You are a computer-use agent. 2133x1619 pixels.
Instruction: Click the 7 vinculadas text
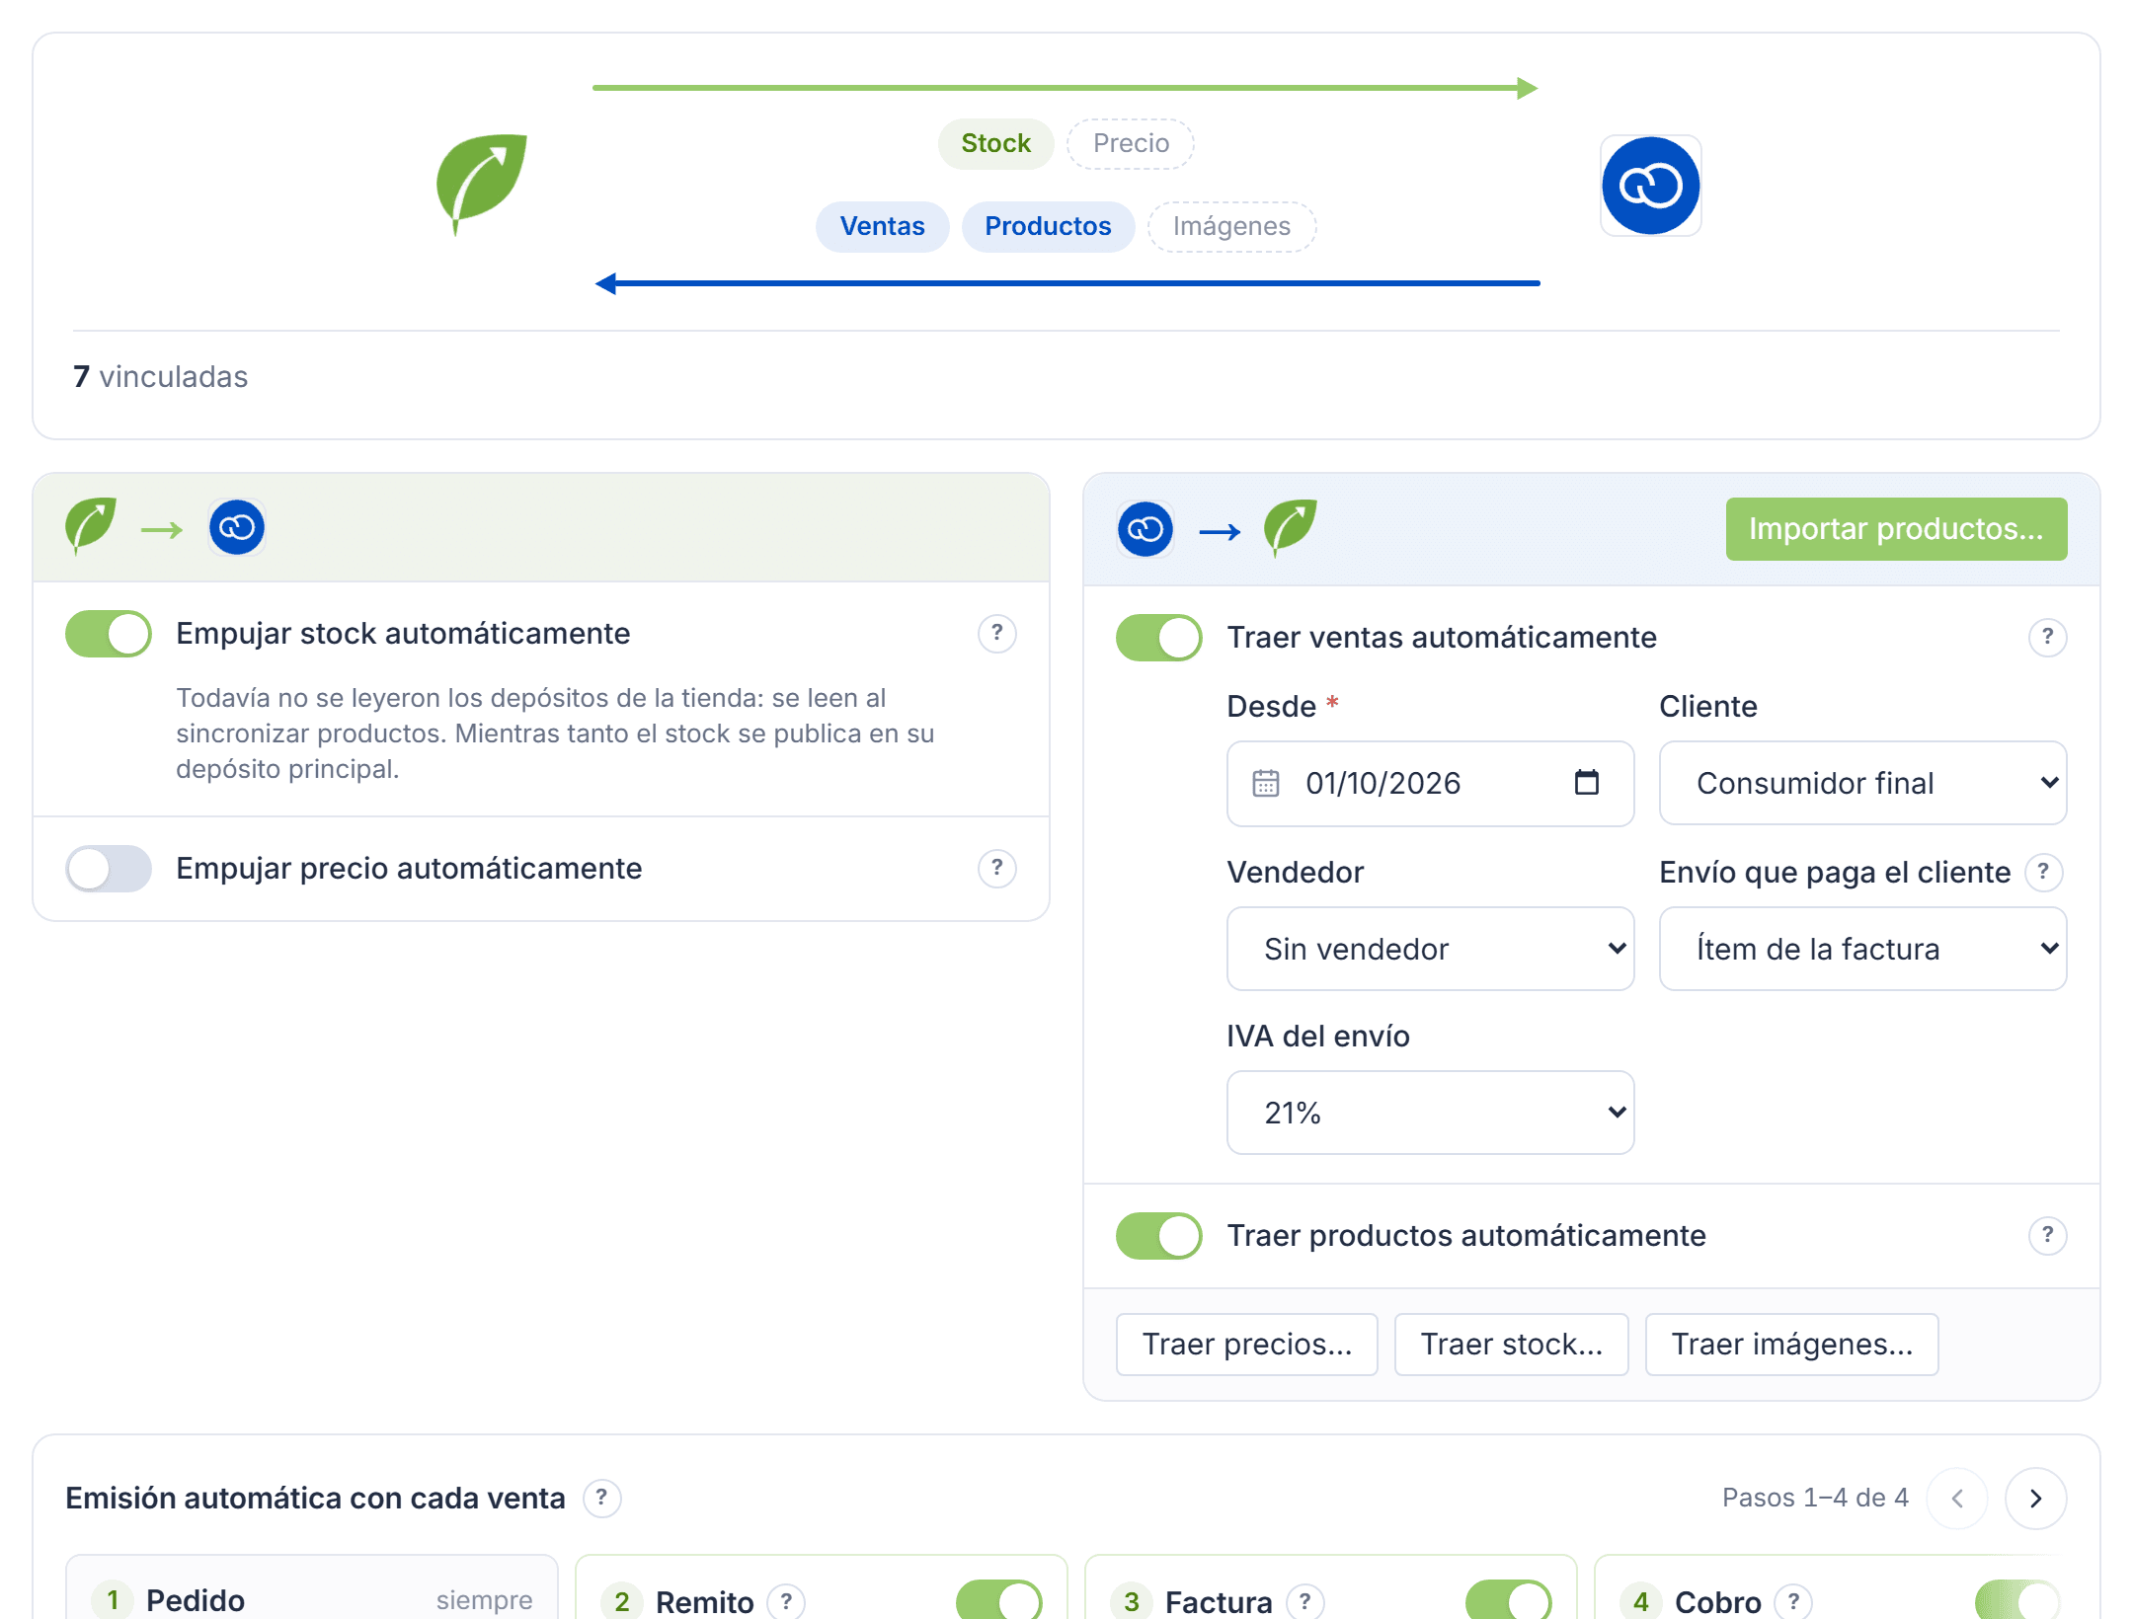coord(160,376)
